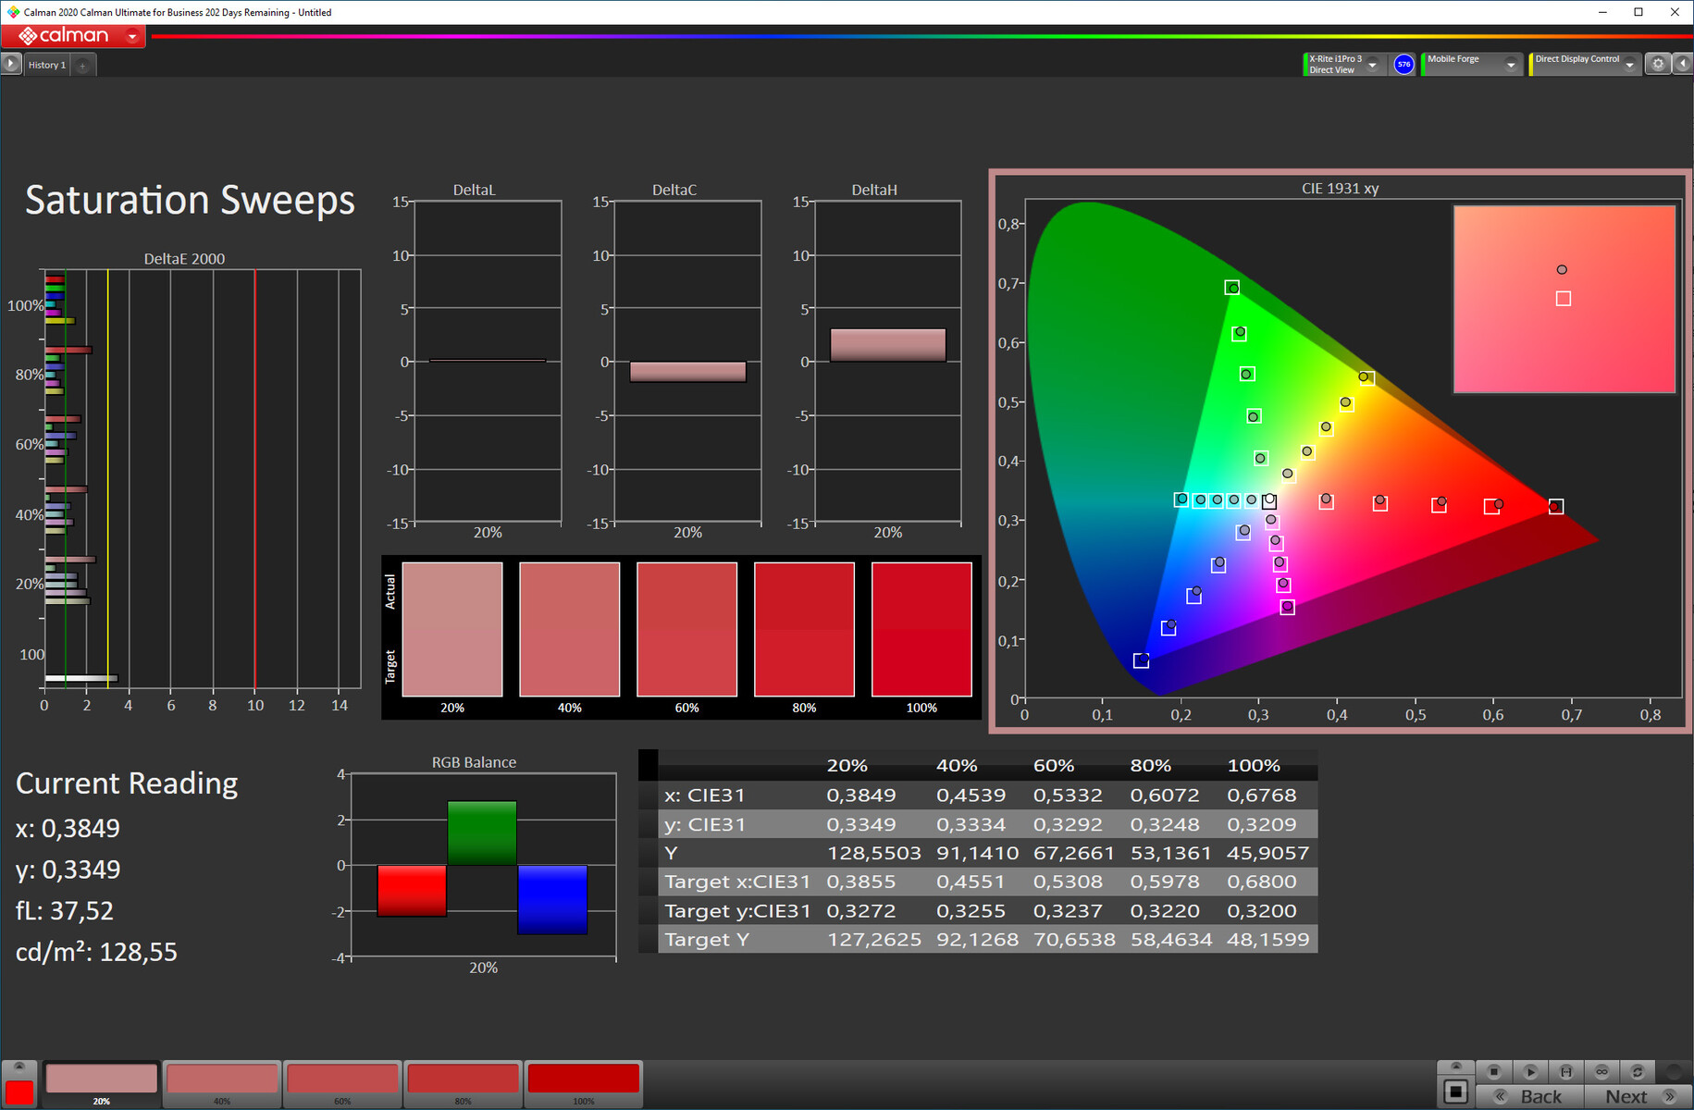The image size is (1694, 1110).
Task: Click value 0,6768 in the table
Action: click(1262, 795)
